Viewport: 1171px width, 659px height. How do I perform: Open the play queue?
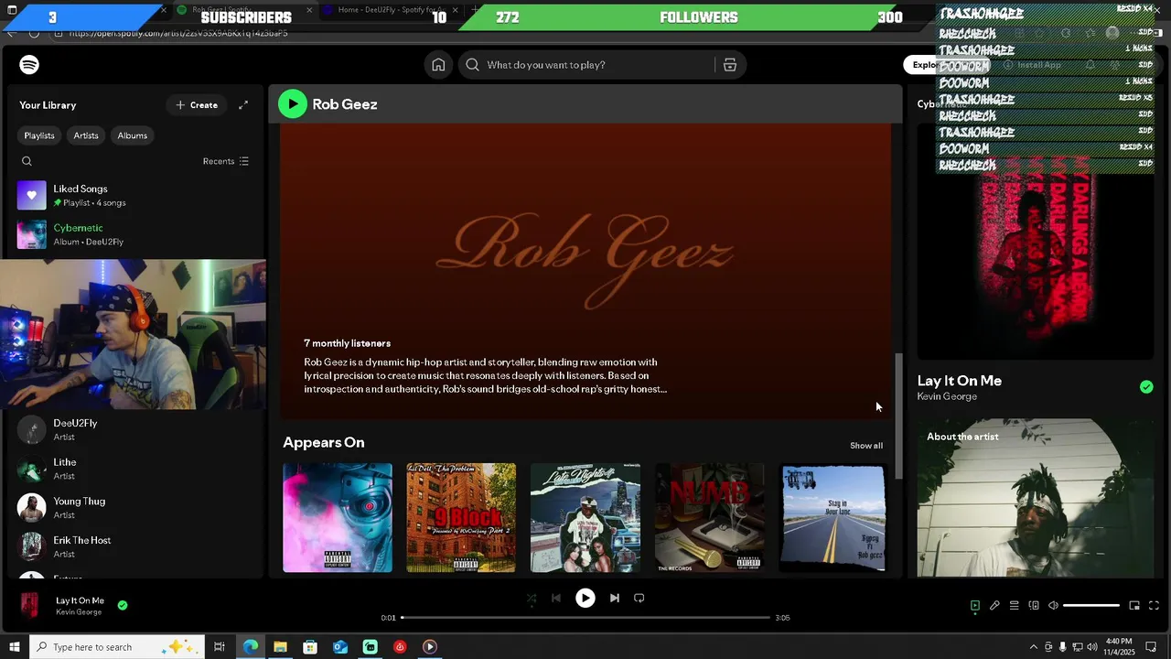point(1015,606)
